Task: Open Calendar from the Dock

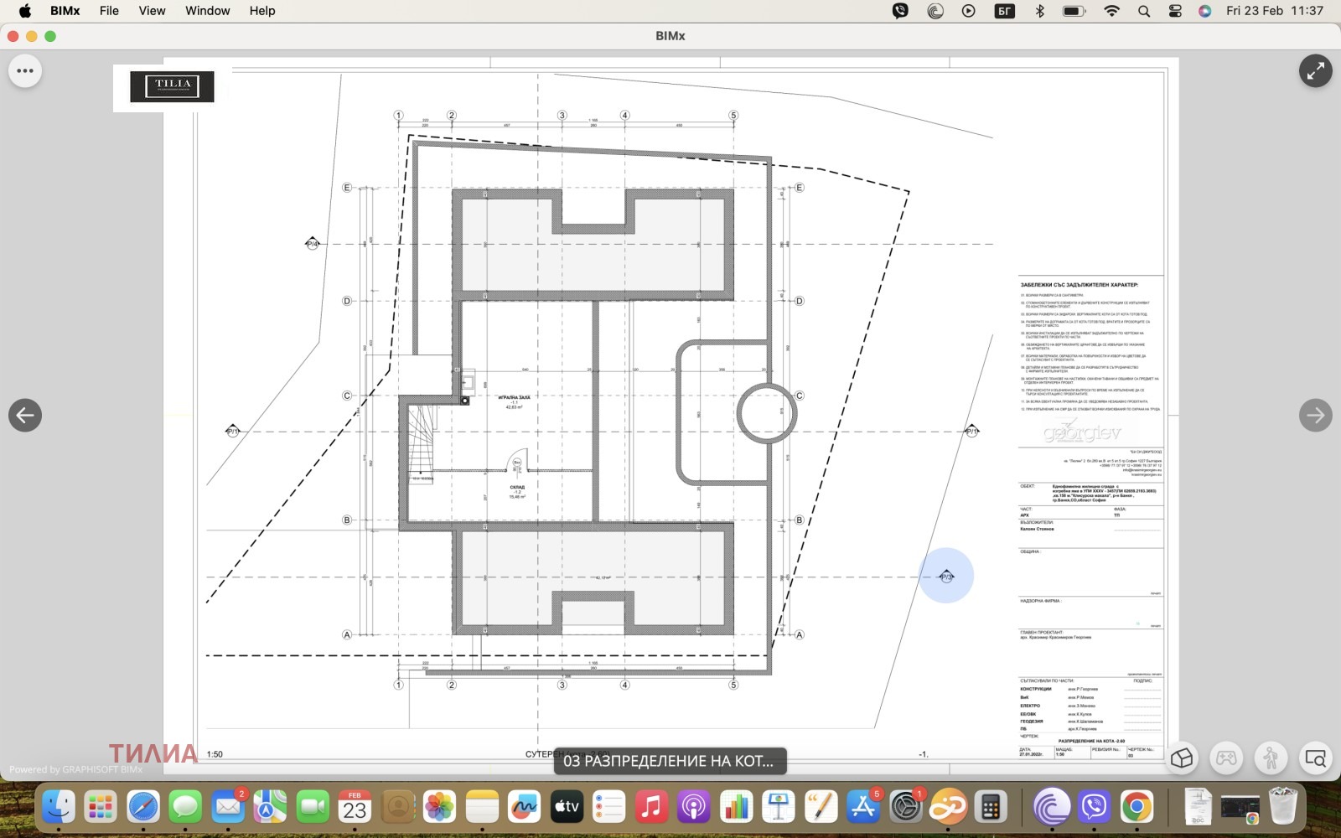Action: pyautogui.click(x=355, y=807)
